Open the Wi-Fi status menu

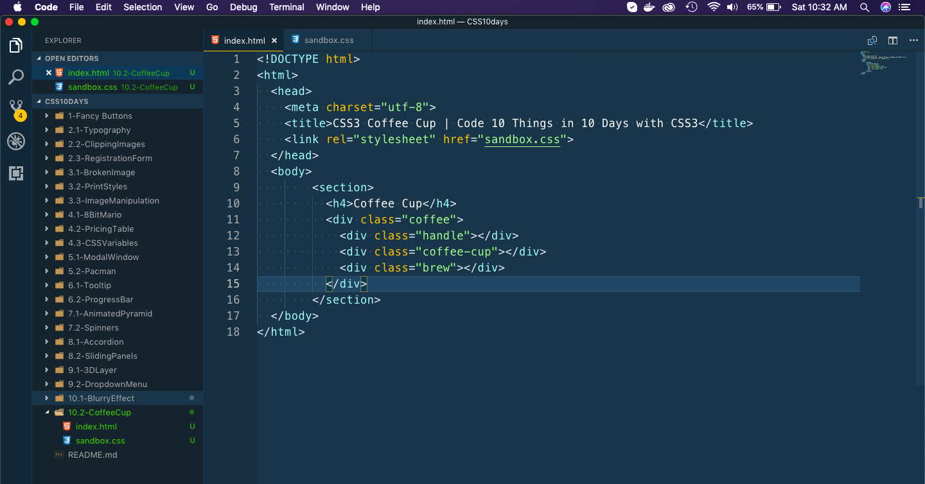714,7
